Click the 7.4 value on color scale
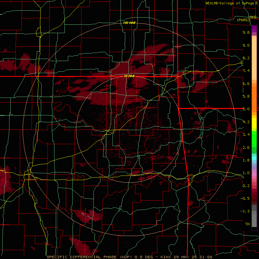The height and width of the screenshot is (259, 259). click(246, 71)
